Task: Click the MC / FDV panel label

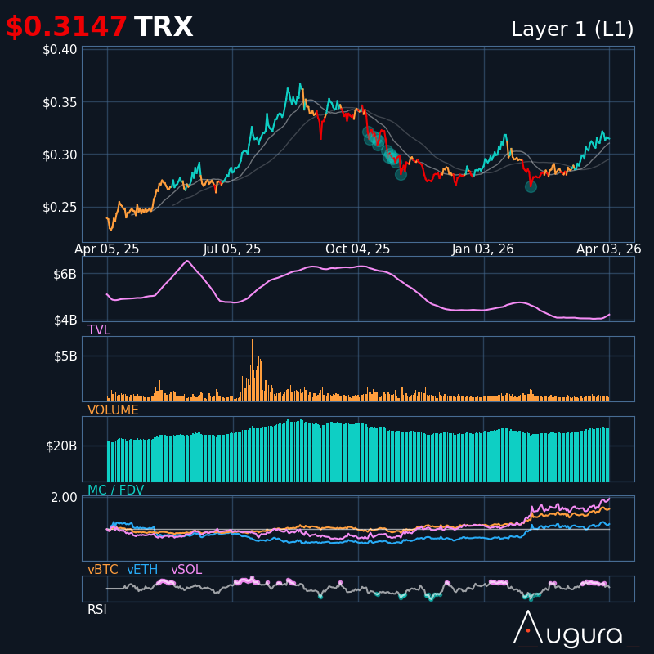Action: [115, 490]
